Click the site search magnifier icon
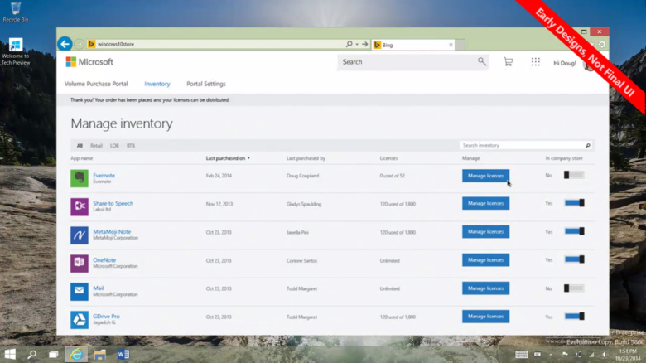This screenshot has width=646, height=363. 482,62
